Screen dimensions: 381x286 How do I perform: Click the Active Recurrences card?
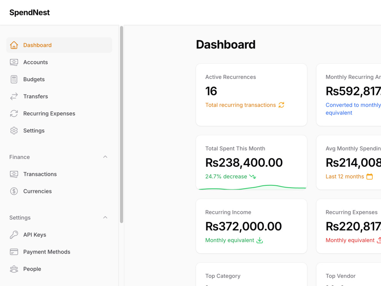(x=251, y=95)
